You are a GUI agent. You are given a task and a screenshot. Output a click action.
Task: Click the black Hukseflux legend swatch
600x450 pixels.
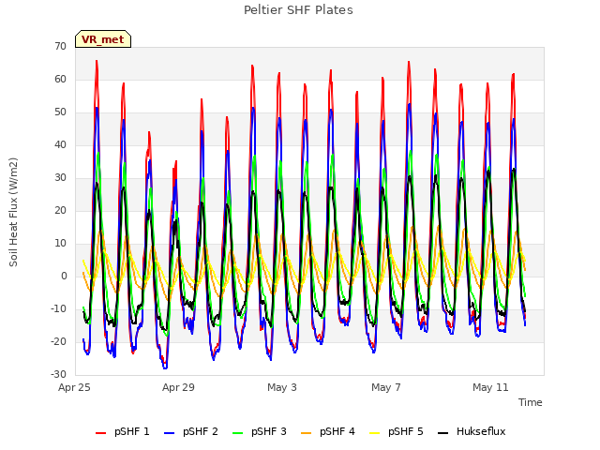(442, 433)
